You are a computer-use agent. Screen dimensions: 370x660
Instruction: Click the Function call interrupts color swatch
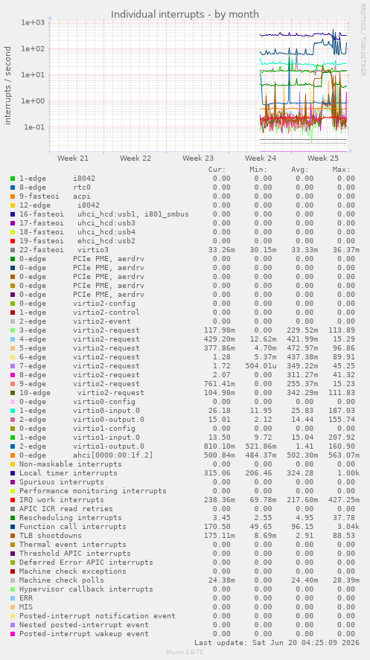13,527
